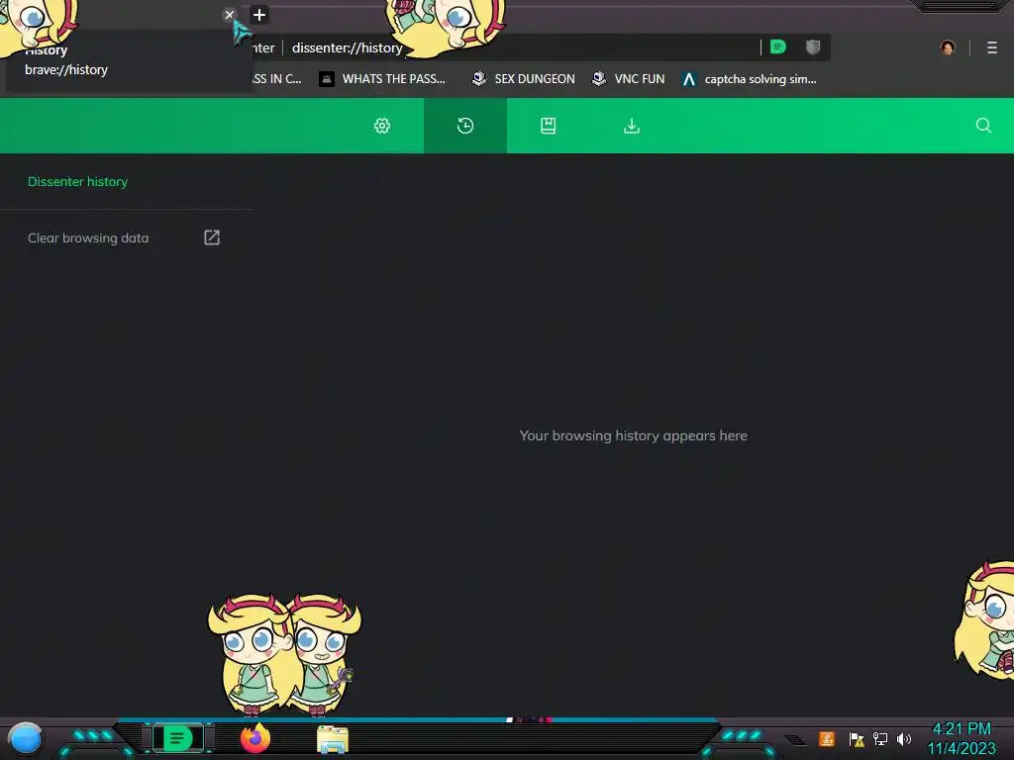
Task: Select the History clock tab
Action: click(465, 126)
